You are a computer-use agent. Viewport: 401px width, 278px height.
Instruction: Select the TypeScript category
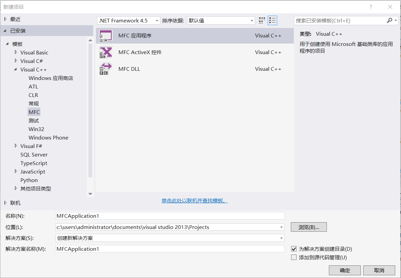[x=34, y=163]
